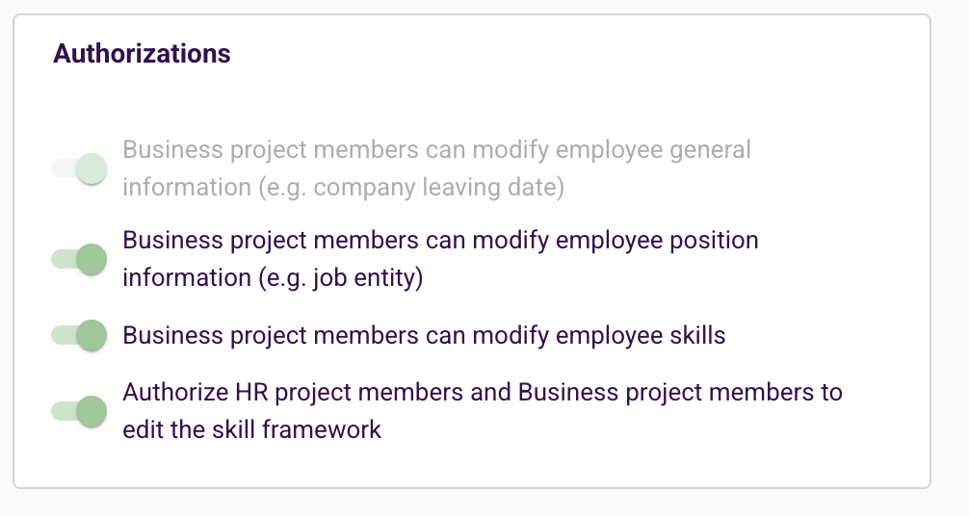Click the green knob of position information toggle
The width and height of the screenshot is (969, 516).
click(x=92, y=259)
